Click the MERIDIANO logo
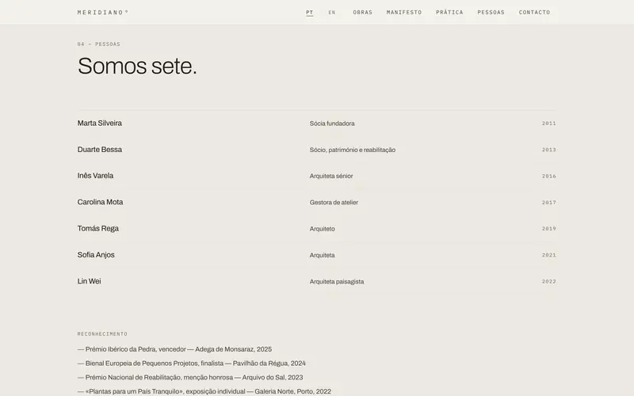The width and height of the screenshot is (634, 396). [x=103, y=12]
